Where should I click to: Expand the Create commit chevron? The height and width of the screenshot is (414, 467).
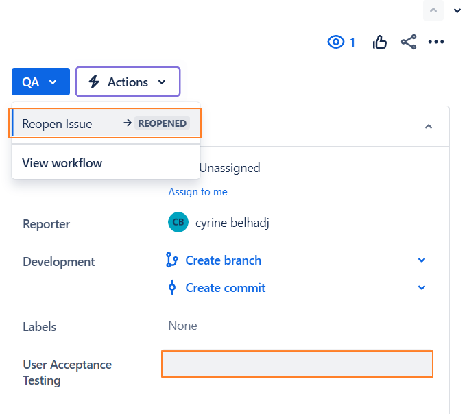(x=422, y=288)
